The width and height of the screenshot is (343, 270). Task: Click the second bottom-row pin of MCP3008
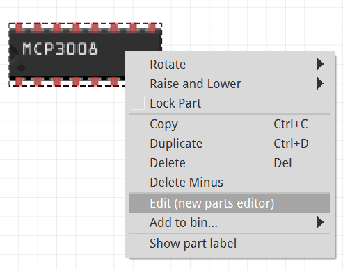pyautogui.click(x=38, y=82)
